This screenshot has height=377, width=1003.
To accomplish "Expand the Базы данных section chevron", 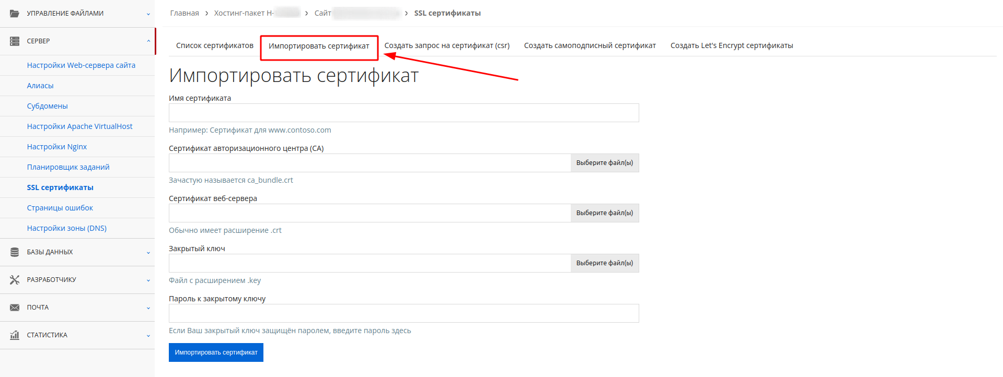I will coord(148,253).
